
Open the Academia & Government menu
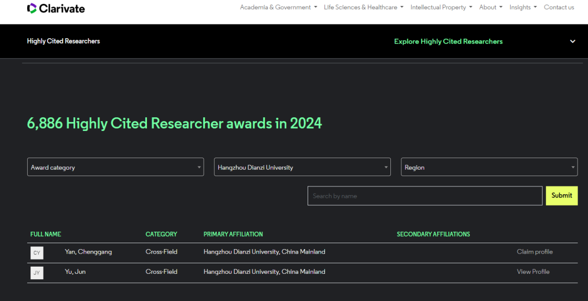click(x=279, y=7)
